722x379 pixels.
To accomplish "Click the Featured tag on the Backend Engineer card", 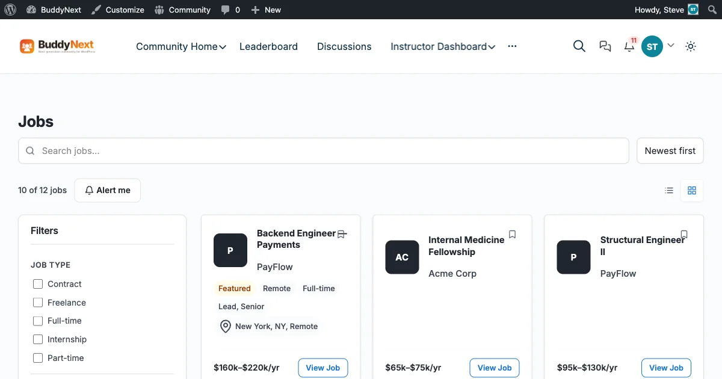I will tap(235, 288).
